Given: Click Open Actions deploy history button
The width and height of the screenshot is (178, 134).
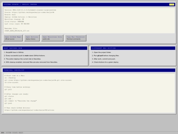Looking at the screenshot, I should pyautogui.click(x=32, y=38).
